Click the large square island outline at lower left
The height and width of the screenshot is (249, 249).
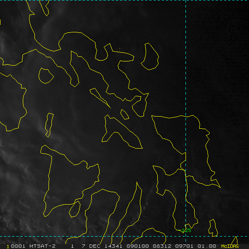coord(70,181)
